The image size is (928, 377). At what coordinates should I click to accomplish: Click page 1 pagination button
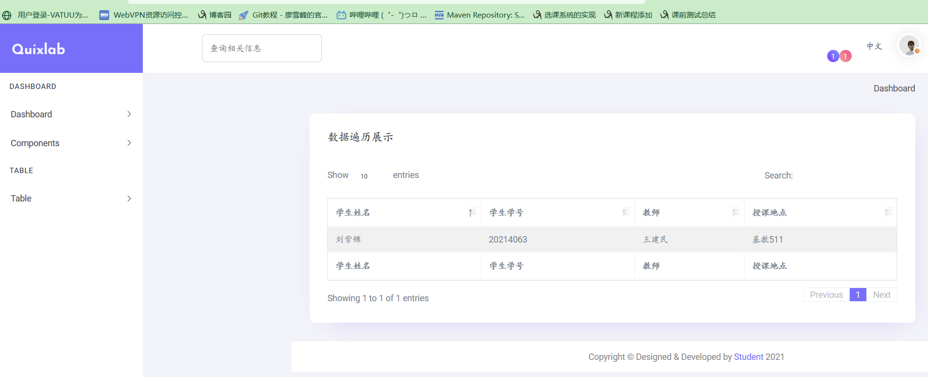[858, 294]
